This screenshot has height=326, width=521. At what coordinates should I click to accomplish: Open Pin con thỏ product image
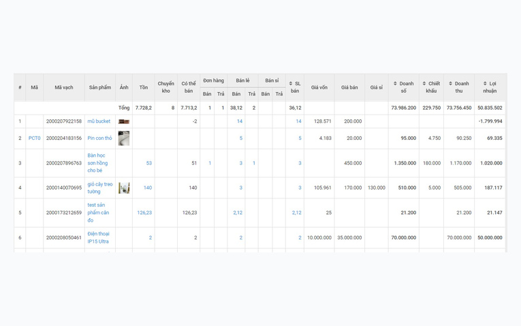[124, 138]
